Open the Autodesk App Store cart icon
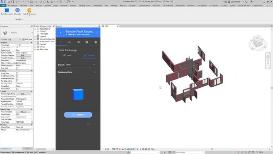The image size is (273, 154). coord(247,2)
